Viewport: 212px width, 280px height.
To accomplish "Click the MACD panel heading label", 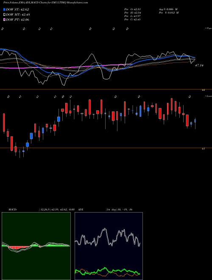I will [12, 210].
